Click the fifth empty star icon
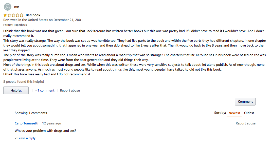The width and height of the screenshot is (271, 151). [x=22, y=15]
